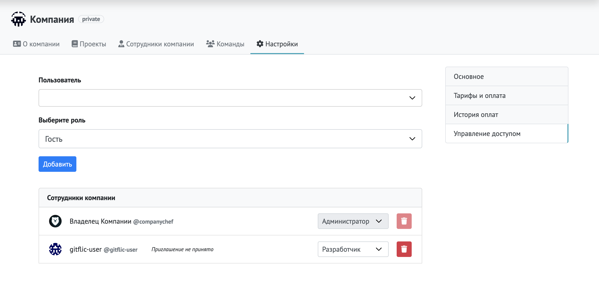Screen dimensions: 599x282
Task: Click the blue Добавить button
Action: [57, 164]
